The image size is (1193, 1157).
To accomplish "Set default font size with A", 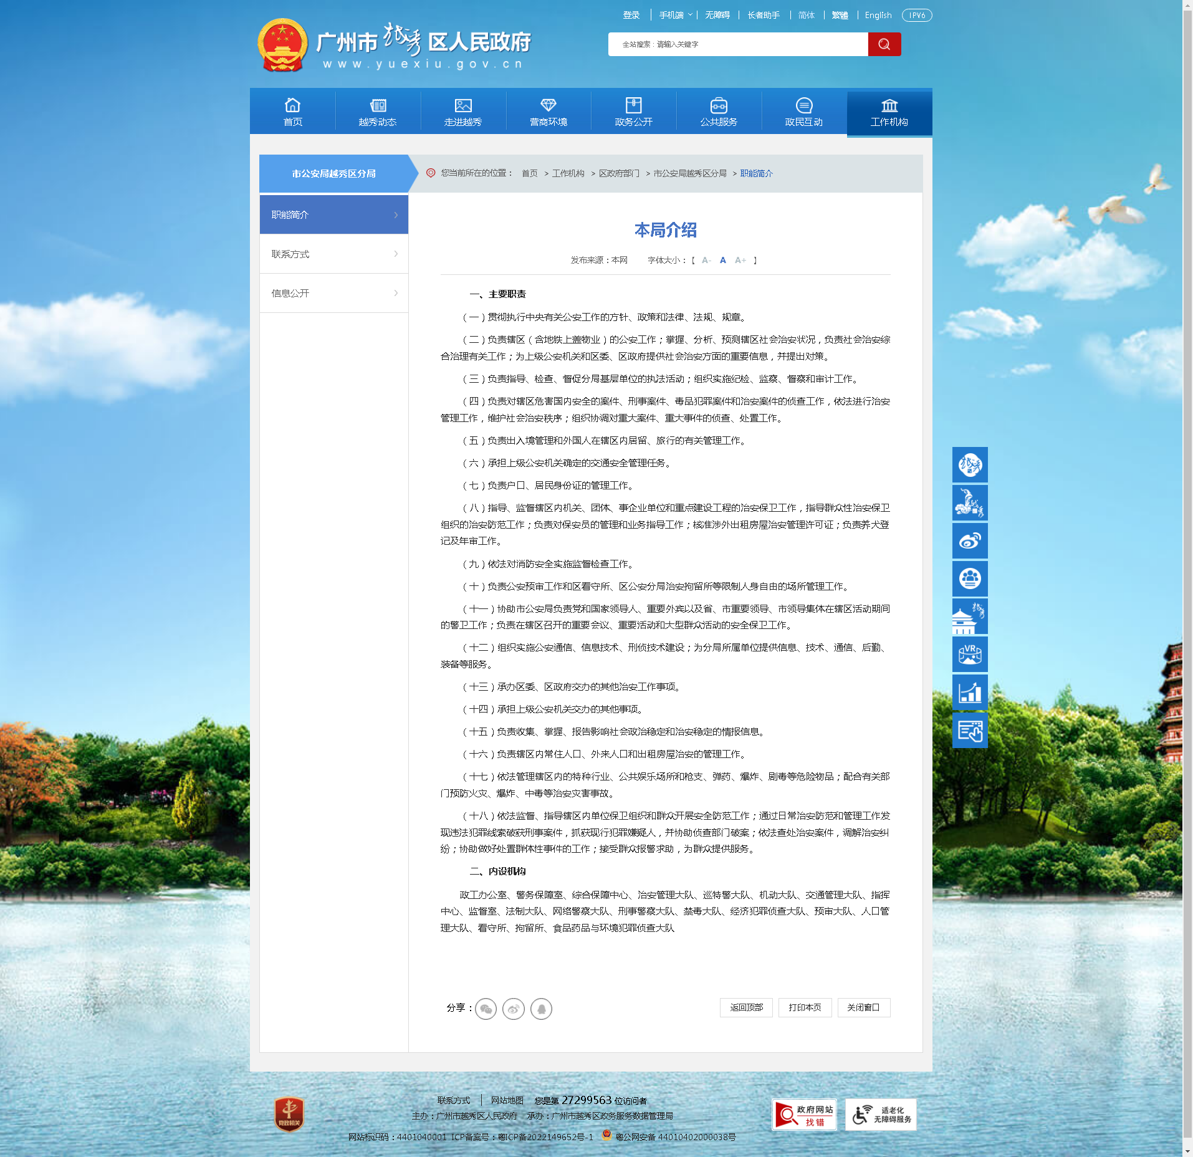I will click(x=723, y=261).
